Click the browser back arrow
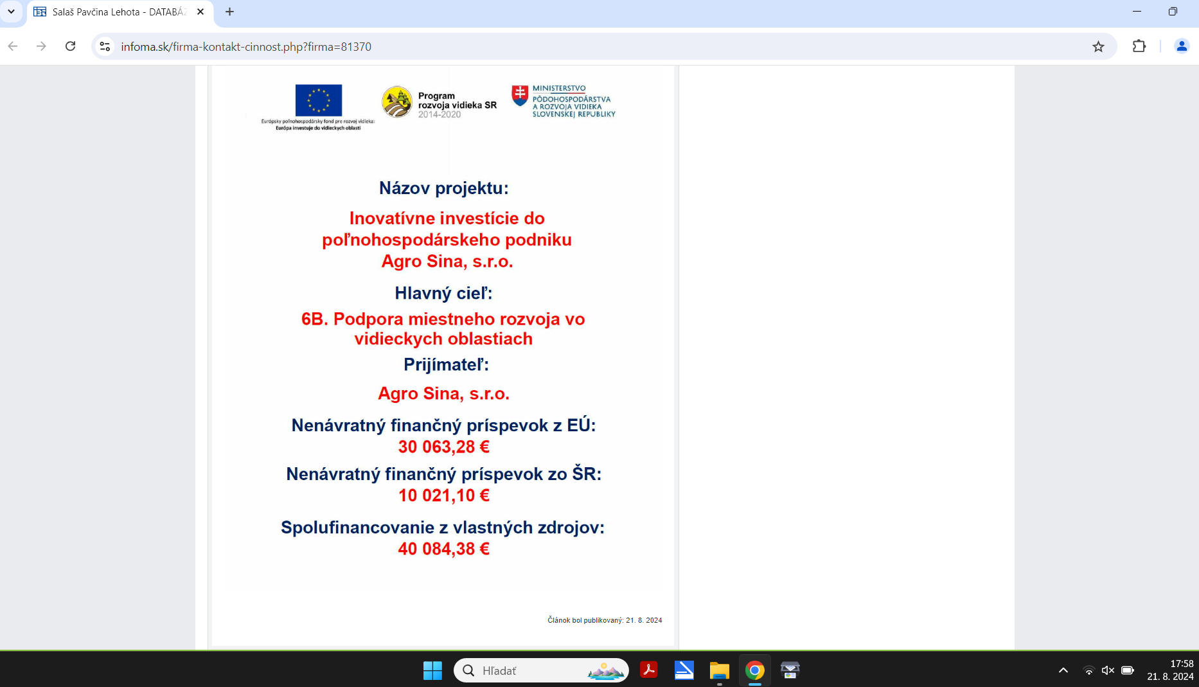 [13, 46]
